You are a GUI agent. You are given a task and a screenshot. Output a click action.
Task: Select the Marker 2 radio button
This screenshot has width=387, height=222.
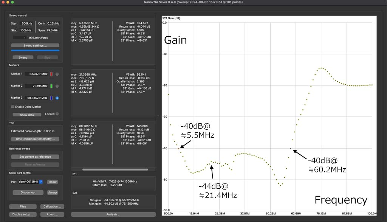[57, 86]
